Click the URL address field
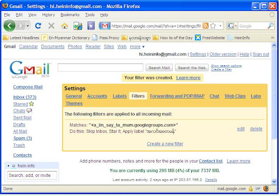279x196 pixels. click(x=156, y=26)
